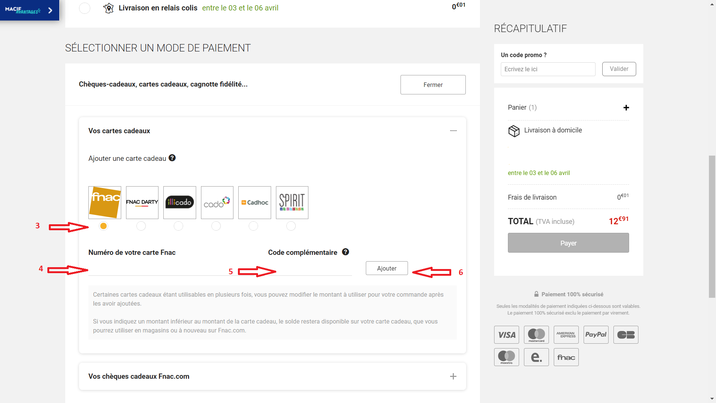Show help for Code complémentaire
This screenshot has height=403, width=716.
coord(346,252)
